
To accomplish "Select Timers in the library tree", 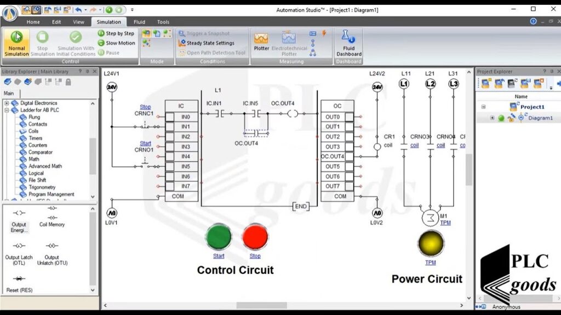I will [x=35, y=138].
